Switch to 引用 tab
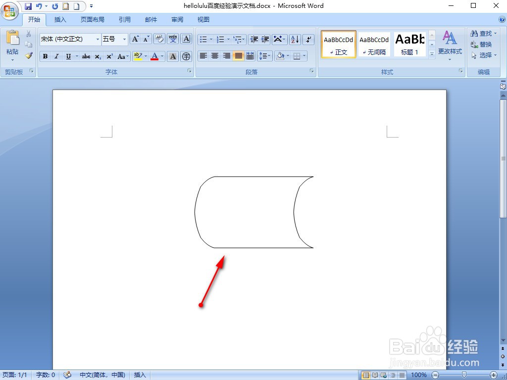Image resolution: width=507 pixels, height=380 pixels. 124,20
